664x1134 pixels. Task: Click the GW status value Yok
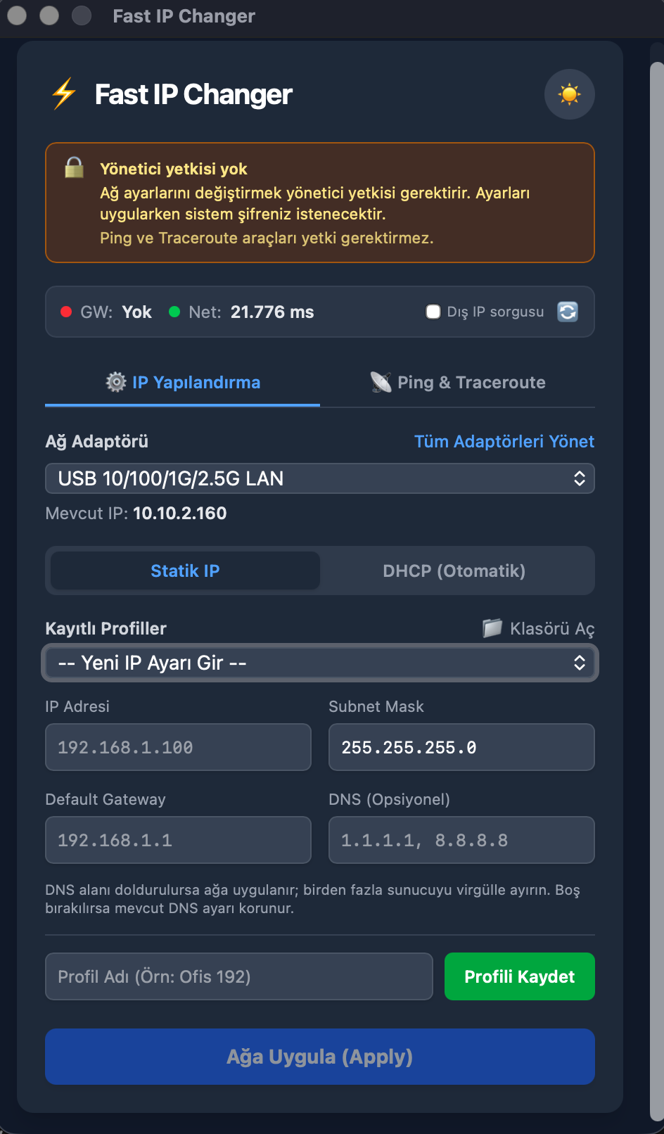click(137, 312)
